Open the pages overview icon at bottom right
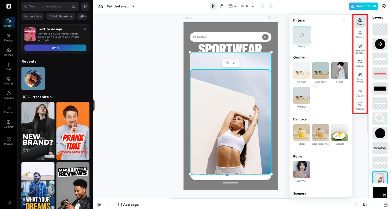Viewport: 391px width, 209px height. (x=386, y=205)
